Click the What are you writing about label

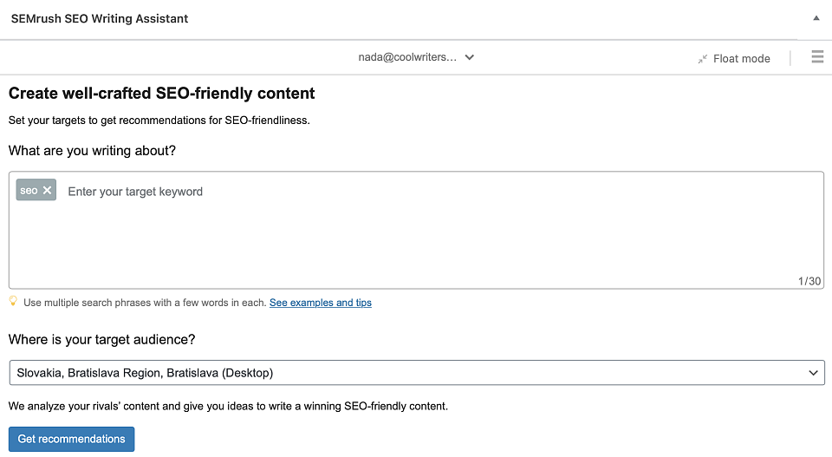(x=93, y=151)
